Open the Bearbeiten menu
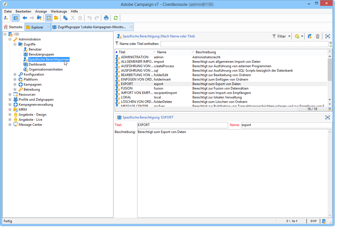The image size is (343, 232). click(23, 11)
